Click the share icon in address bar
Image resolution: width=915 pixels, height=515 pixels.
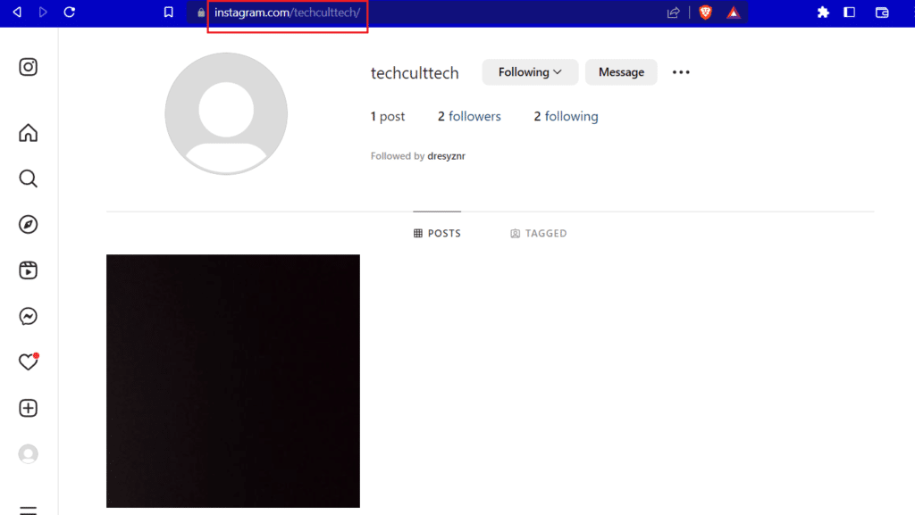tap(674, 12)
